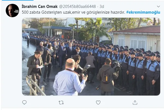Viewport: 164px width, 110px height.
Task: Click the red-roofed building in the photo
Action: click(135, 39)
